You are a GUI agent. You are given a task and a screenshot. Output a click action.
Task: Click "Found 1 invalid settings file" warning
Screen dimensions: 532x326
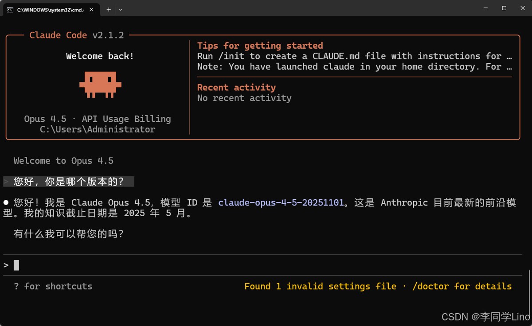pyautogui.click(x=321, y=287)
